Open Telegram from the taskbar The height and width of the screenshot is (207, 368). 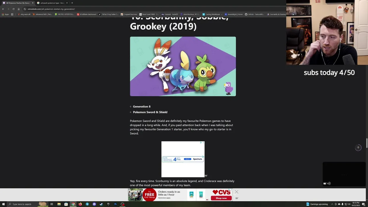click(87, 204)
